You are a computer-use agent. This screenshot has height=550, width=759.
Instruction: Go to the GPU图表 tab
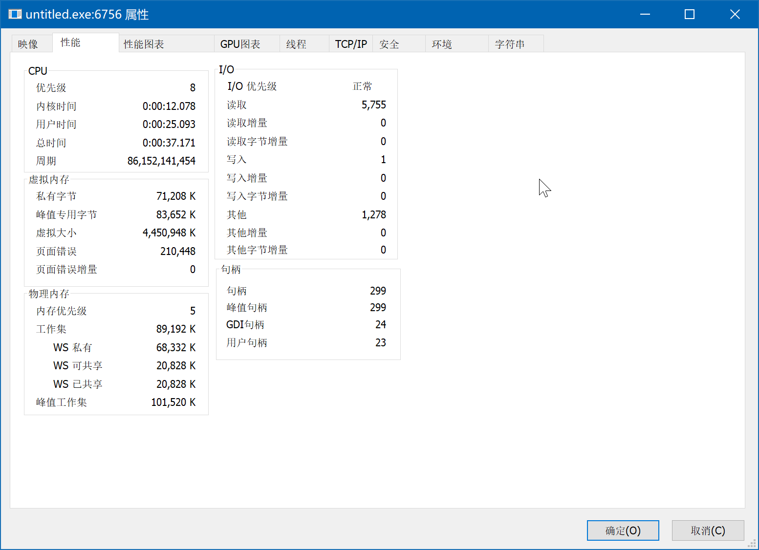pyautogui.click(x=240, y=44)
